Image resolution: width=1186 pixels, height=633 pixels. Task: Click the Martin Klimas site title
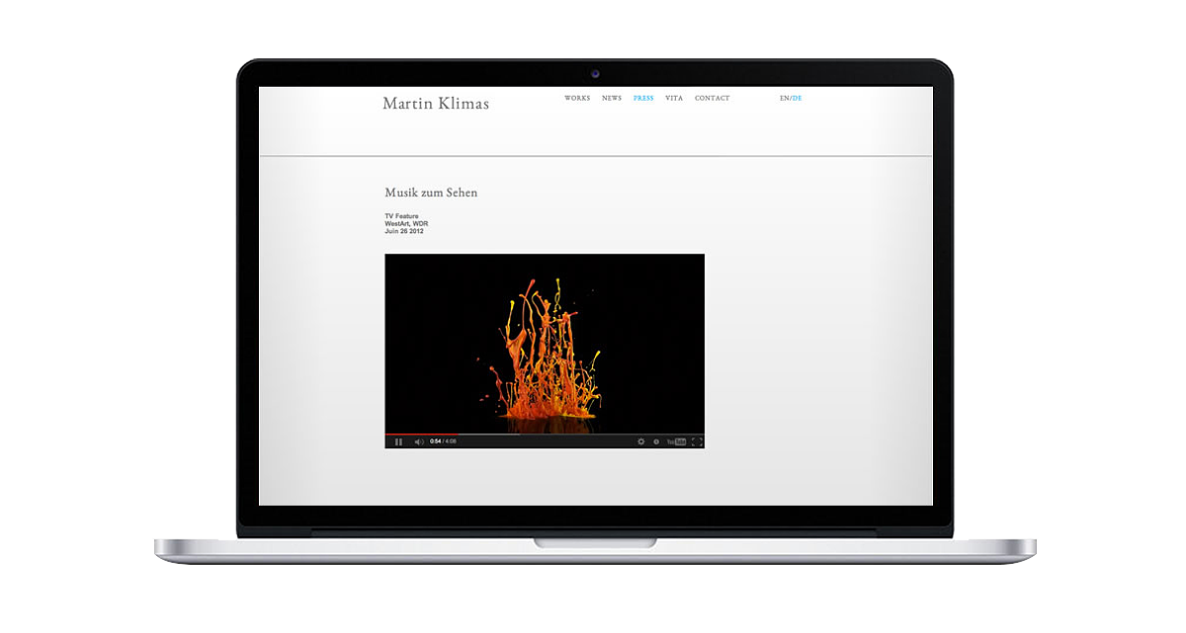pyautogui.click(x=435, y=103)
